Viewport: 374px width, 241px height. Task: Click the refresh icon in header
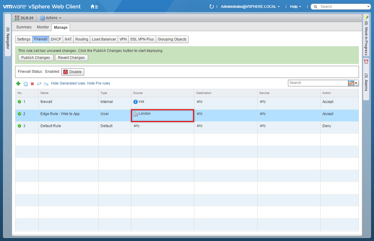point(212,7)
